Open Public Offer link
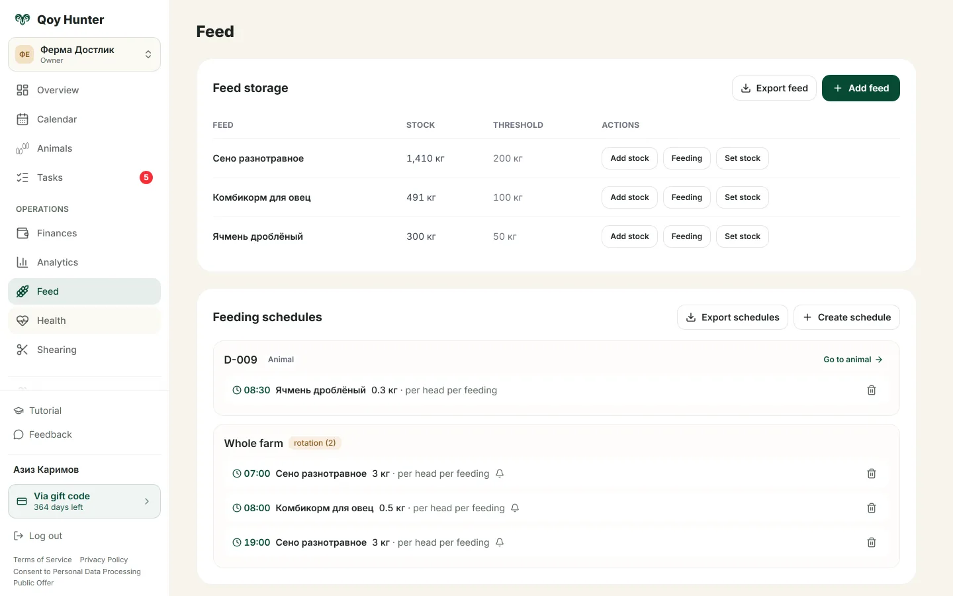 (34, 583)
